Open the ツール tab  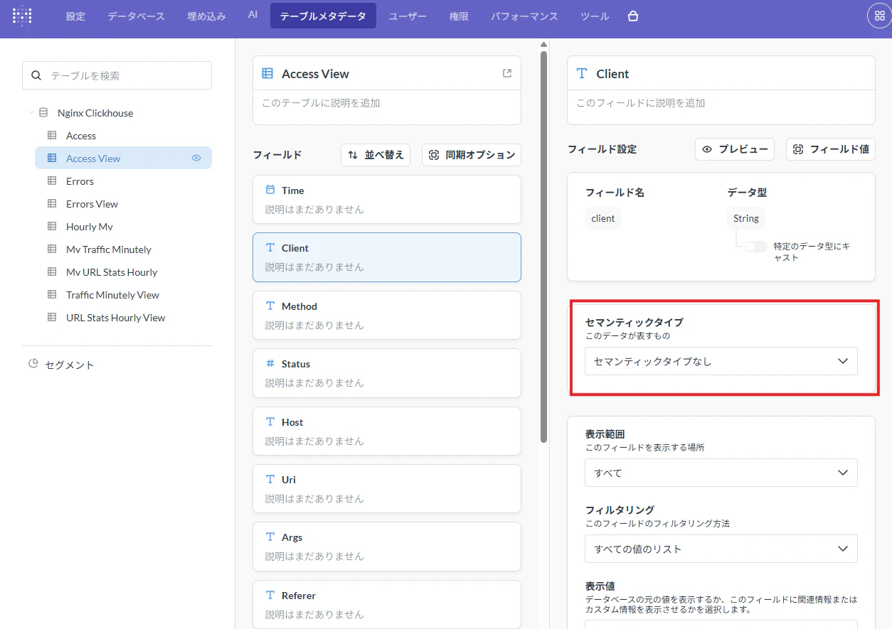click(x=595, y=16)
